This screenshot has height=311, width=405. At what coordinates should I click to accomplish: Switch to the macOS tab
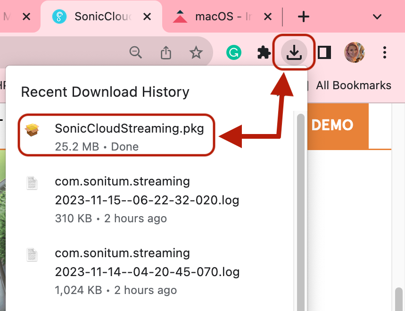pyautogui.click(x=222, y=17)
